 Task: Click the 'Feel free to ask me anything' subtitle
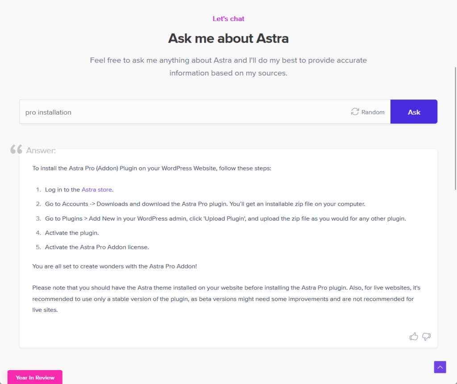click(x=228, y=66)
